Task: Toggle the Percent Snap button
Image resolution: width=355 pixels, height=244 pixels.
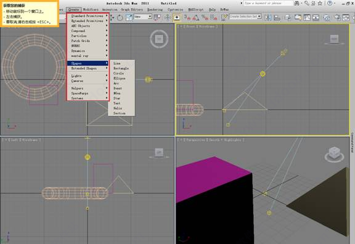Action: click(205, 17)
